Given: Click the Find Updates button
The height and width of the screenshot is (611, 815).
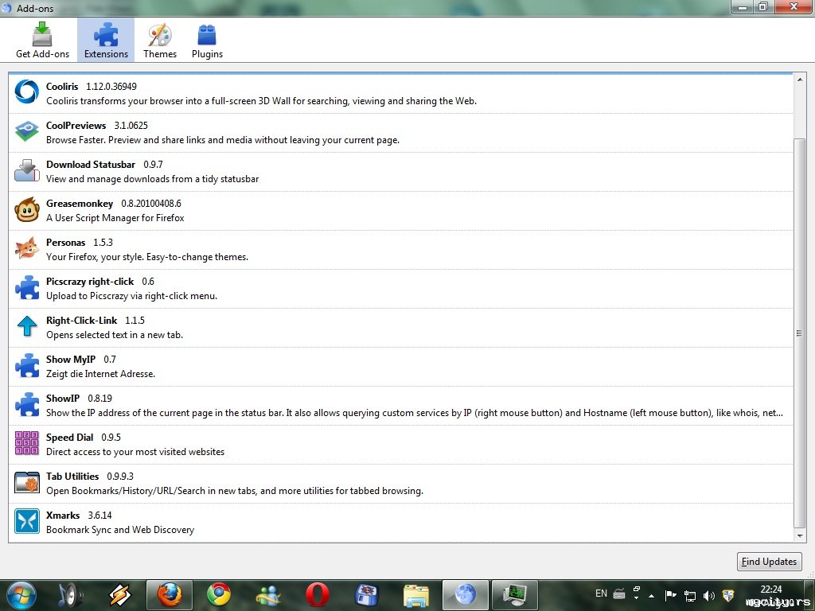Looking at the screenshot, I should pos(770,562).
